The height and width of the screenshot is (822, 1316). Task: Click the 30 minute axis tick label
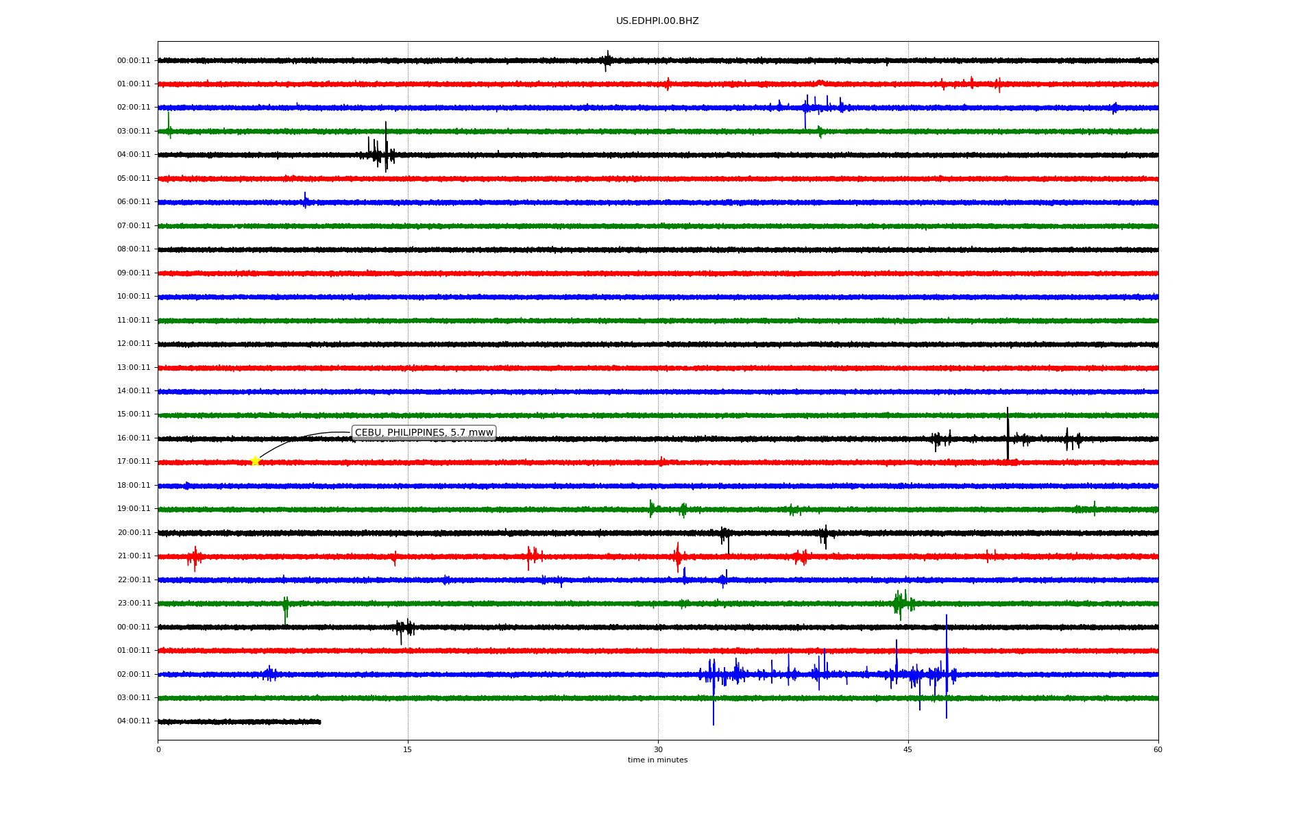[x=658, y=749]
